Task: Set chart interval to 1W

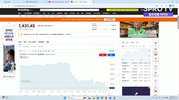Action: (46, 51)
